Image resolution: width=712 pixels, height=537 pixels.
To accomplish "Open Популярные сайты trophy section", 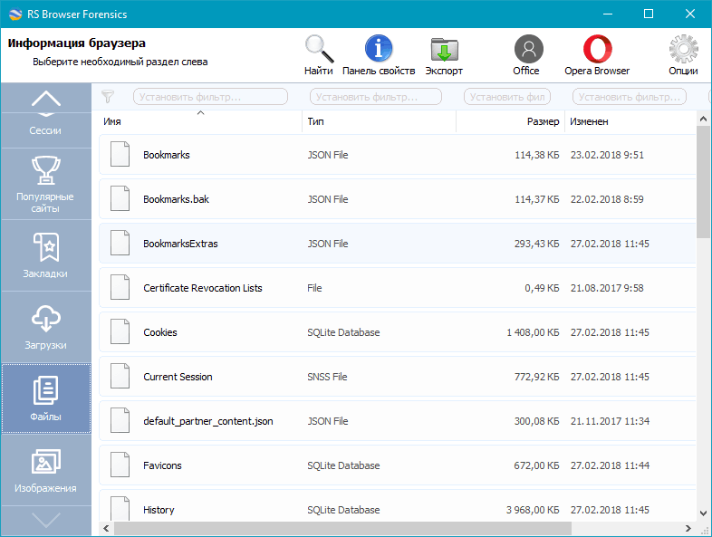I will [45, 184].
